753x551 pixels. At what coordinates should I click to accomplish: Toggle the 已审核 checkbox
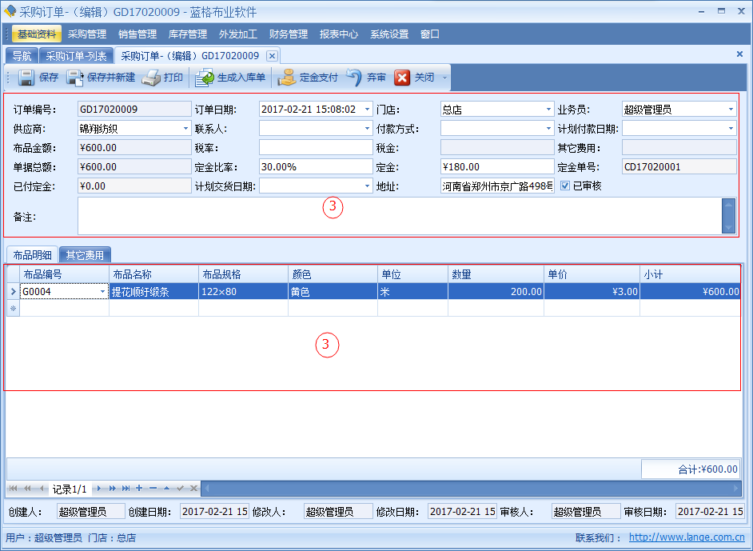pos(565,186)
